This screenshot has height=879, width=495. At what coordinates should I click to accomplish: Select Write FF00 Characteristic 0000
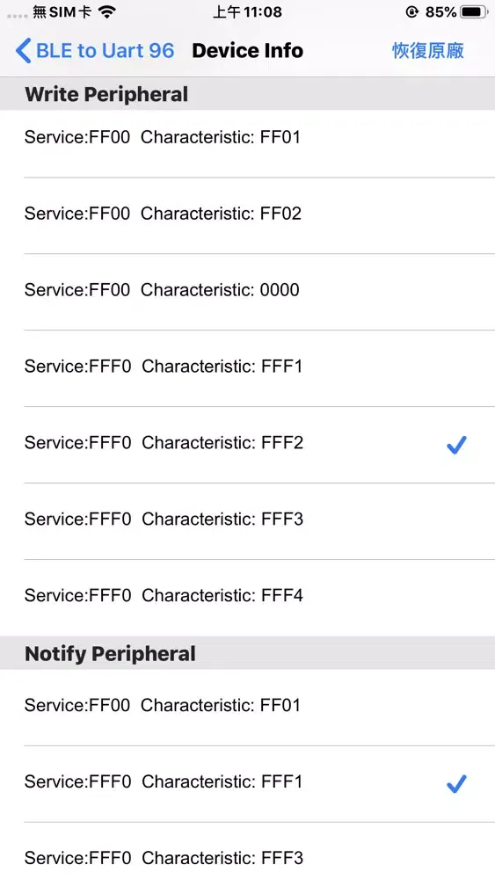click(x=247, y=292)
